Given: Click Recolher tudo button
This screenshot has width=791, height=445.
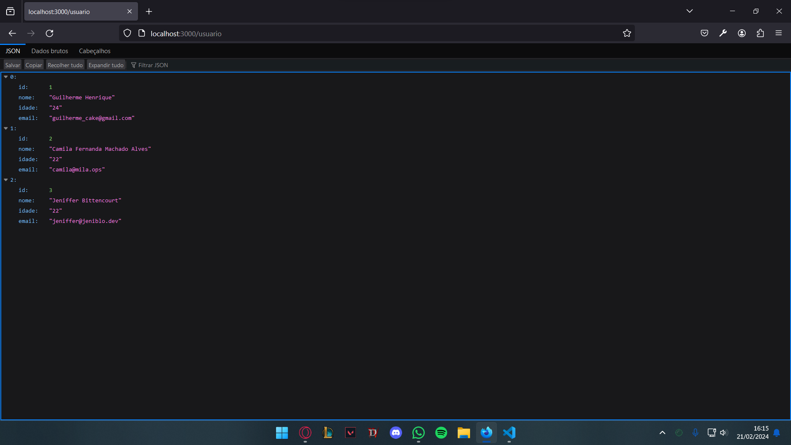Looking at the screenshot, I should 65,65.
